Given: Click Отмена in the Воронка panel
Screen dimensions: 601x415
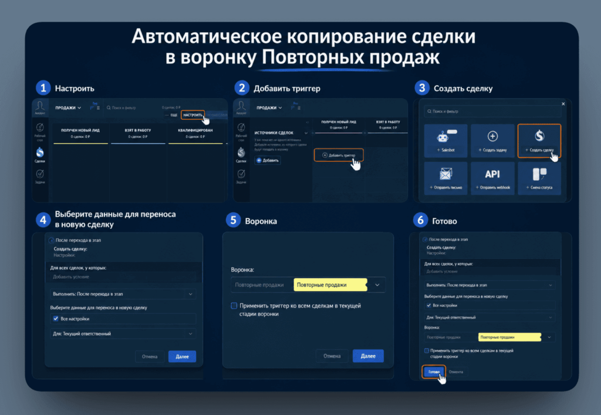Looking at the screenshot, I should [x=332, y=356].
